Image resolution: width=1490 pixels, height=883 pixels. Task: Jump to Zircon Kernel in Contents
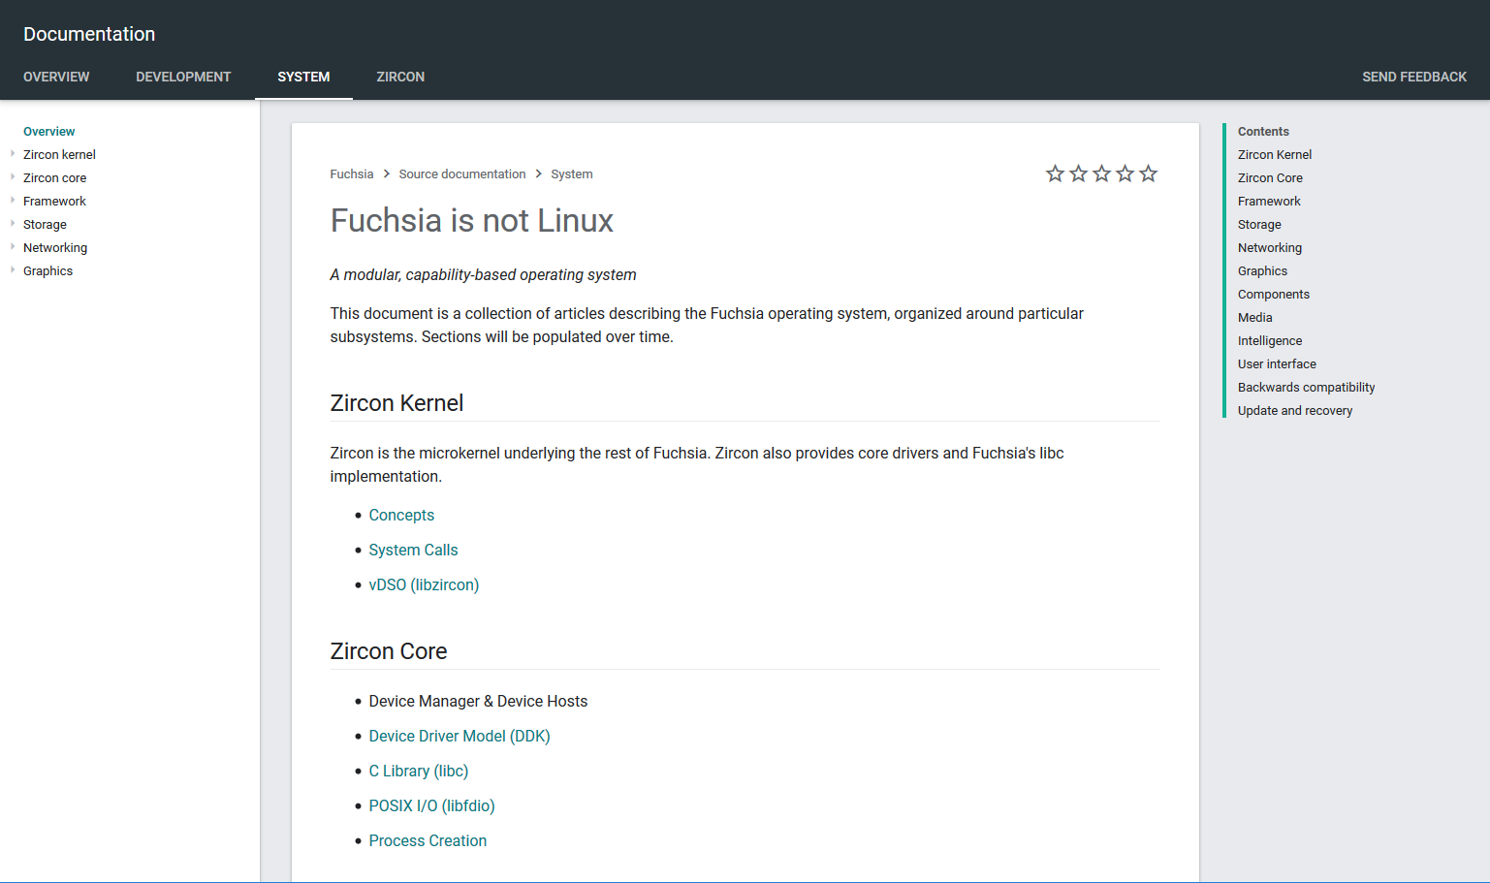1275,155
